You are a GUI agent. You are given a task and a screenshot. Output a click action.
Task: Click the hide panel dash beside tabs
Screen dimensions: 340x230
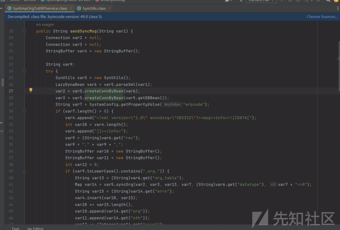click(x=1, y=8)
